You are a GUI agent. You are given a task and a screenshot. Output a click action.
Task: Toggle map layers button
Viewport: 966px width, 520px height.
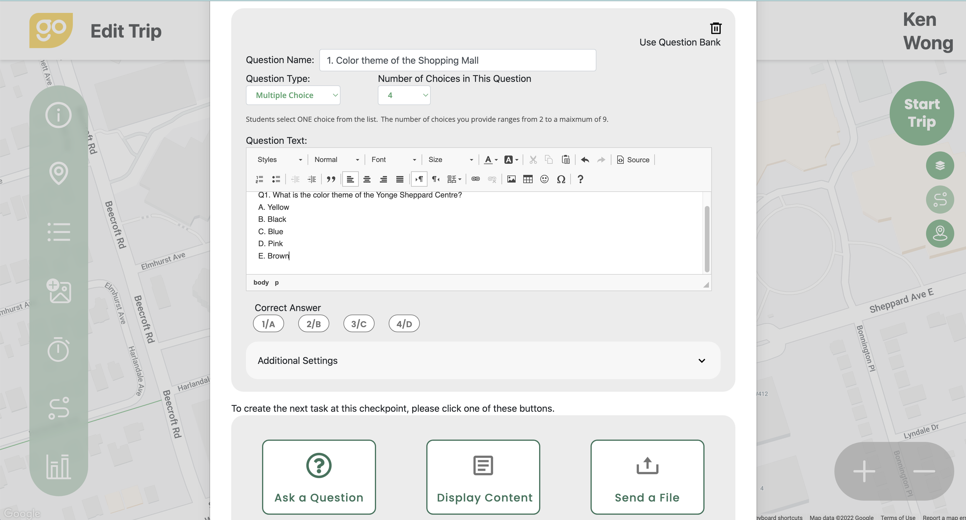(x=940, y=166)
